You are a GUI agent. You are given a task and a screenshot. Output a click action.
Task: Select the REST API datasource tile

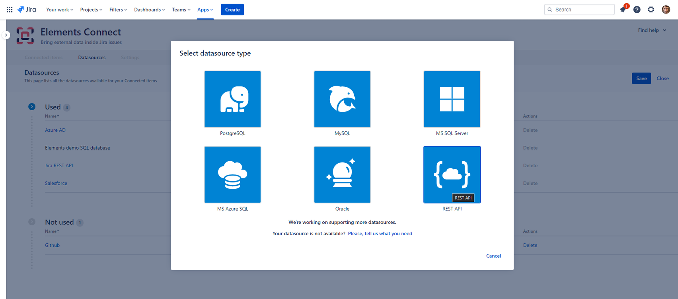tap(452, 175)
